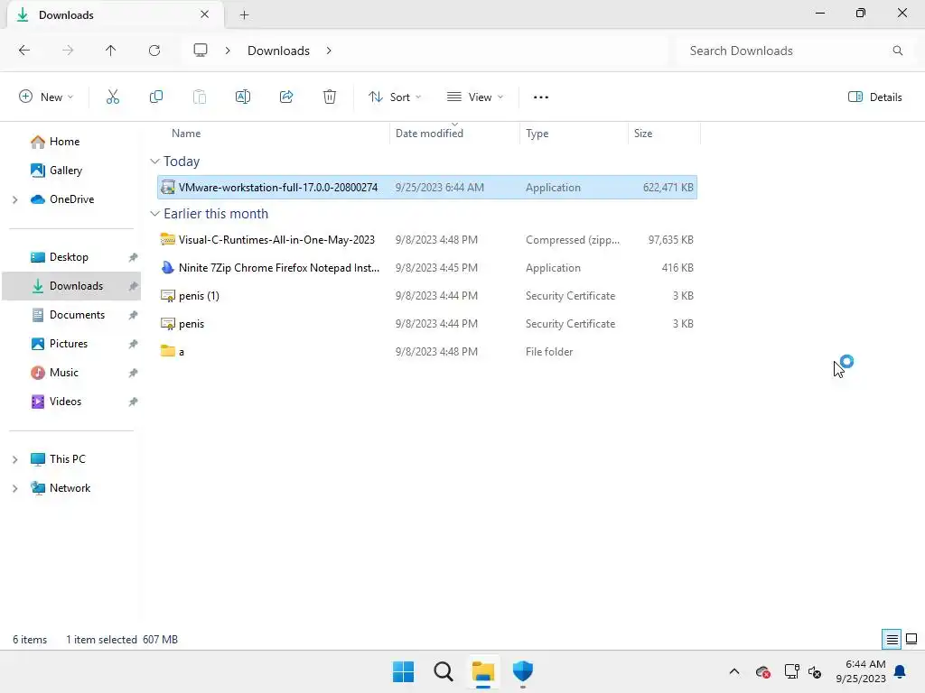925x693 pixels.
Task: Click the VMware-workstation installer file icon
Action: [x=167, y=188]
